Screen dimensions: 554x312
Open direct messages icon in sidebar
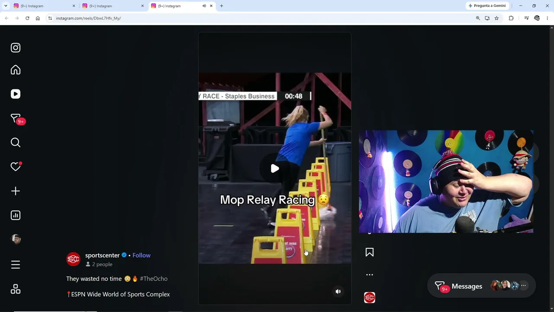point(16,118)
